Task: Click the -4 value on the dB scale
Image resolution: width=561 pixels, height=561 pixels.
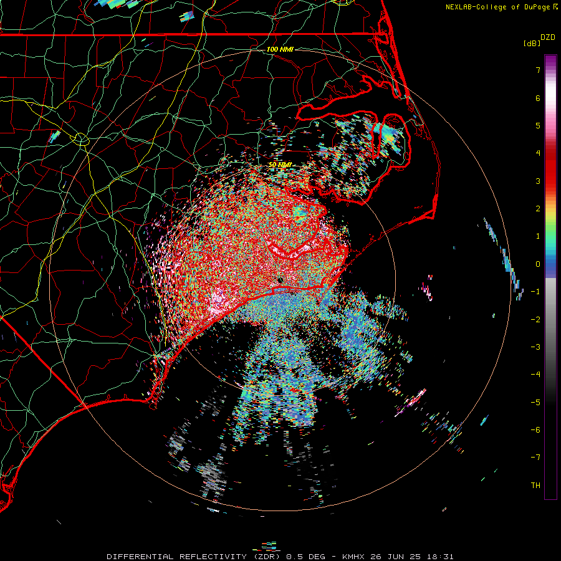Action: pos(535,375)
